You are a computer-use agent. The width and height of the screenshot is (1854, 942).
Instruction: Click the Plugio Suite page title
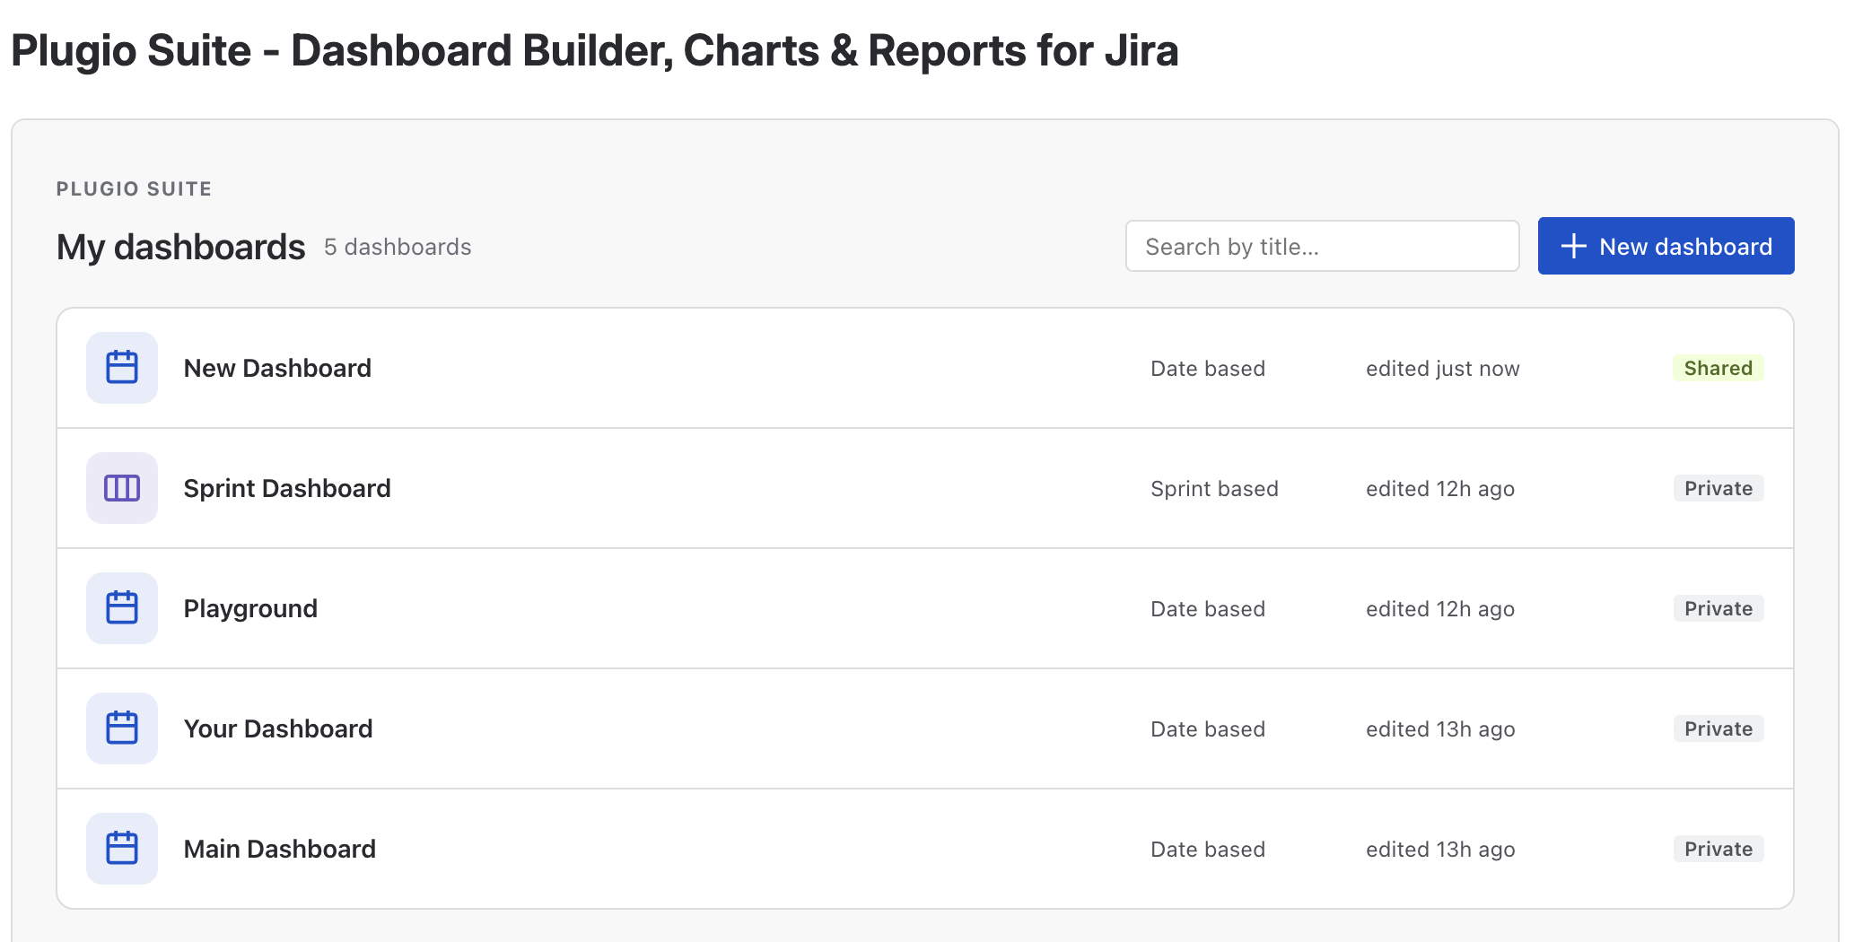(x=595, y=50)
